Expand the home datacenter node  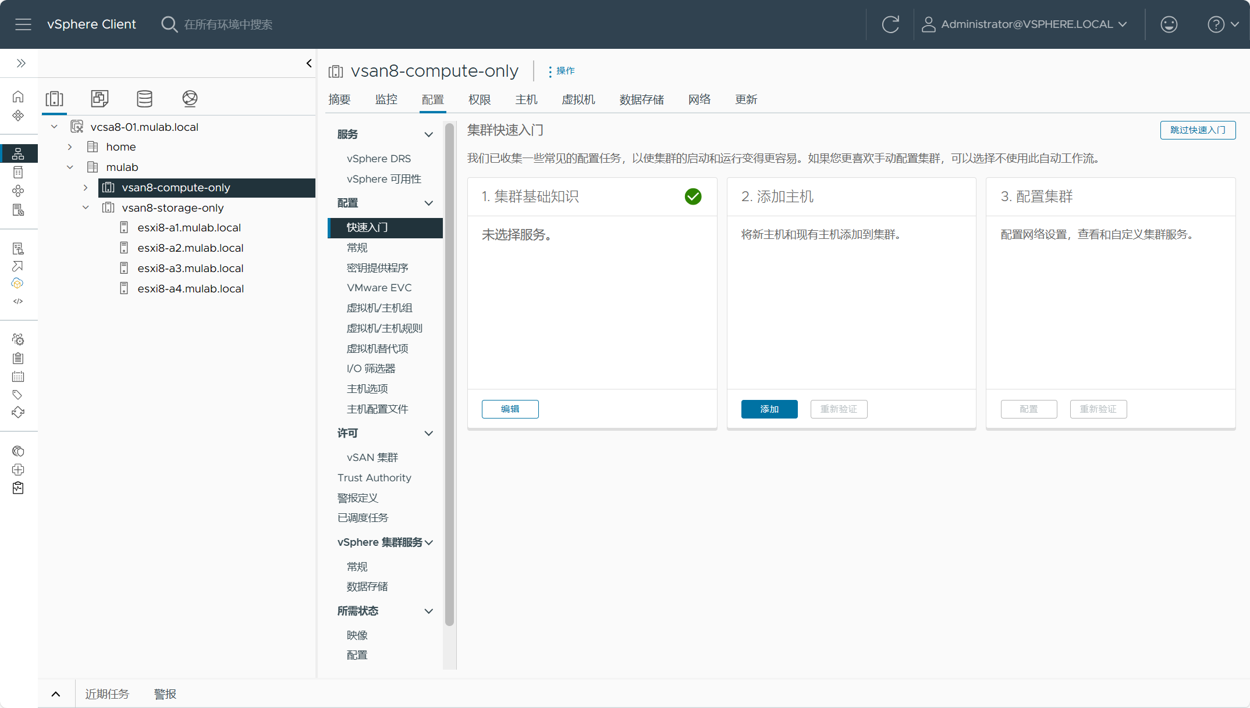click(x=70, y=147)
